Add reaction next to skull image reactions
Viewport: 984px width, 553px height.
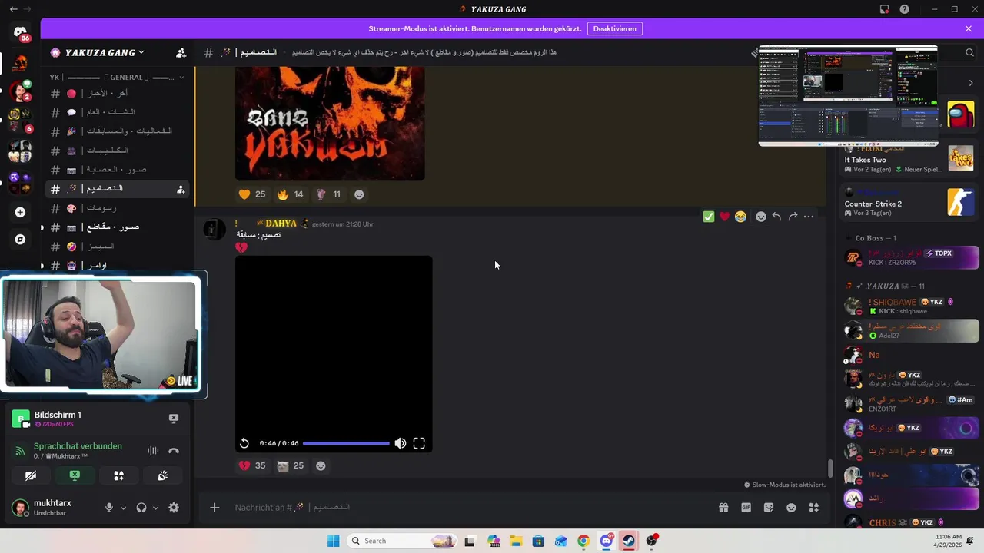359,194
